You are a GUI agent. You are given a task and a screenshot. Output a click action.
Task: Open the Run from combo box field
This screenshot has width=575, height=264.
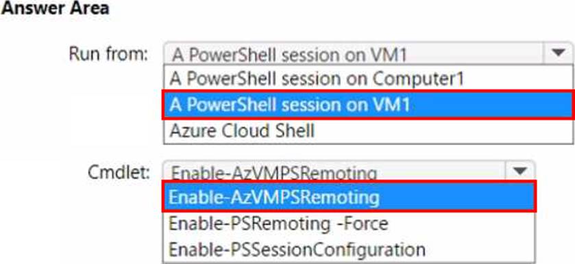[368, 54]
